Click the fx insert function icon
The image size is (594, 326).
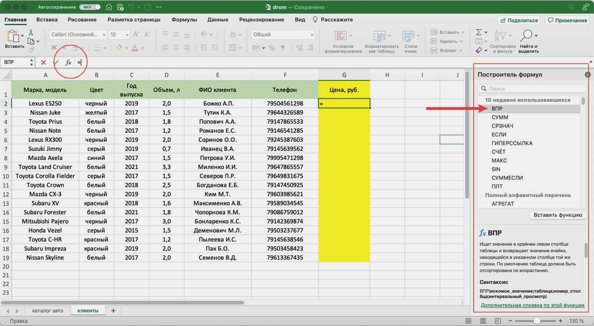(x=68, y=62)
